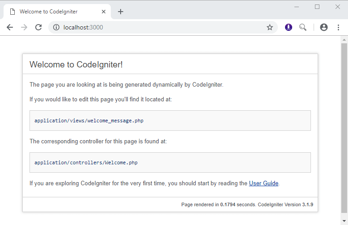Open the Chrome profile avatar
Image resolution: width=348 pixels, height=225 pixels.
pyautogui.click(x=324, y=27)
